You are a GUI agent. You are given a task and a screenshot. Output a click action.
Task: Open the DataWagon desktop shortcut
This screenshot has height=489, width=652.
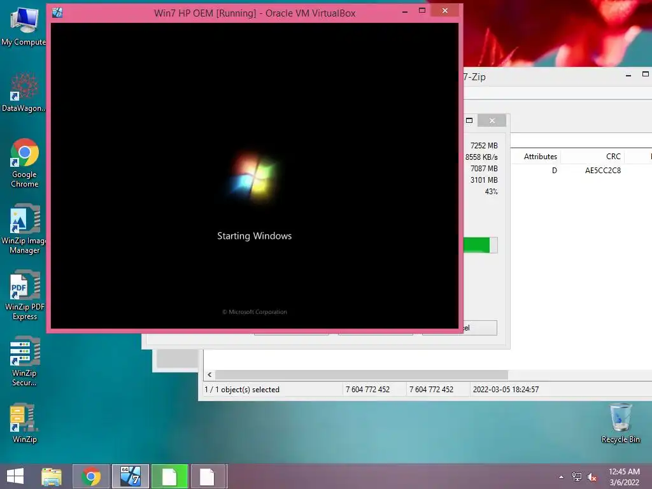24,92
